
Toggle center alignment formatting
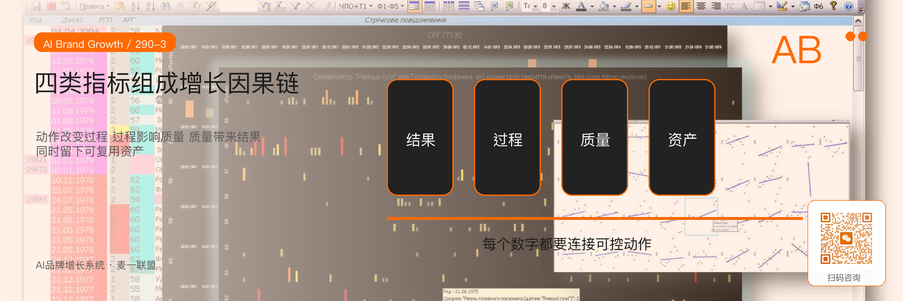(701, 6)
